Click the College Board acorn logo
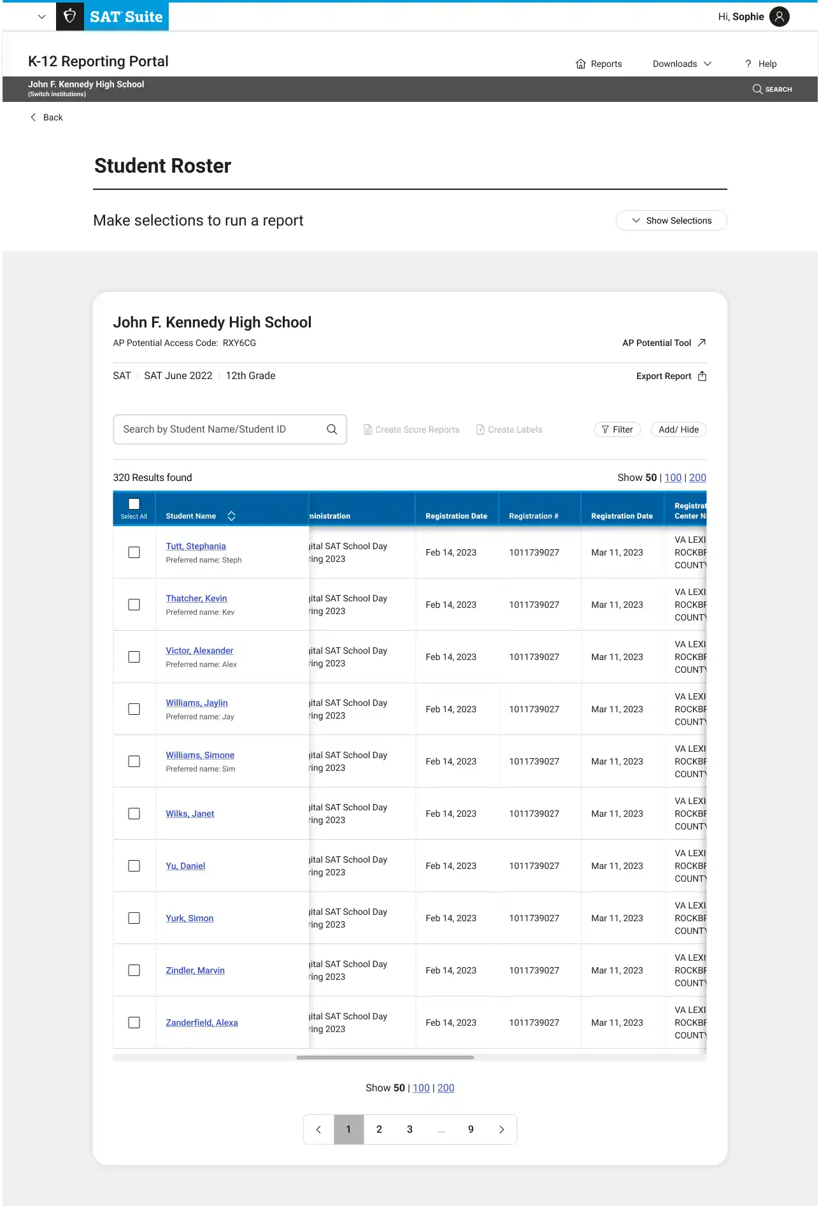Image resolution: width=819 pixels, height=1206 pixels. click(x=70, y=17)
